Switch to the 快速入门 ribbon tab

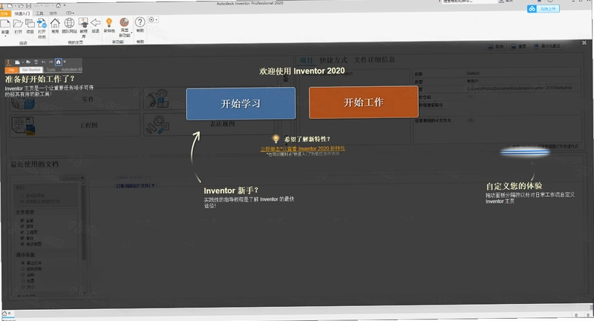(x=22, y=13)
